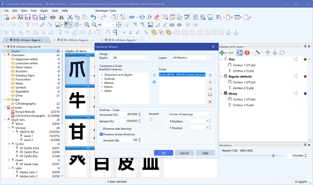Enable Preserve side bearings checkbox

coord(101,128)
